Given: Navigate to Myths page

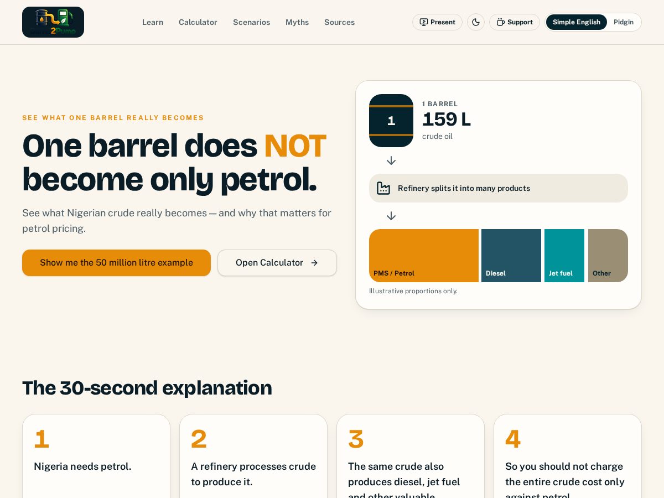Looking at the screenshot, I should pyautogui.click(x=297, y=22).
